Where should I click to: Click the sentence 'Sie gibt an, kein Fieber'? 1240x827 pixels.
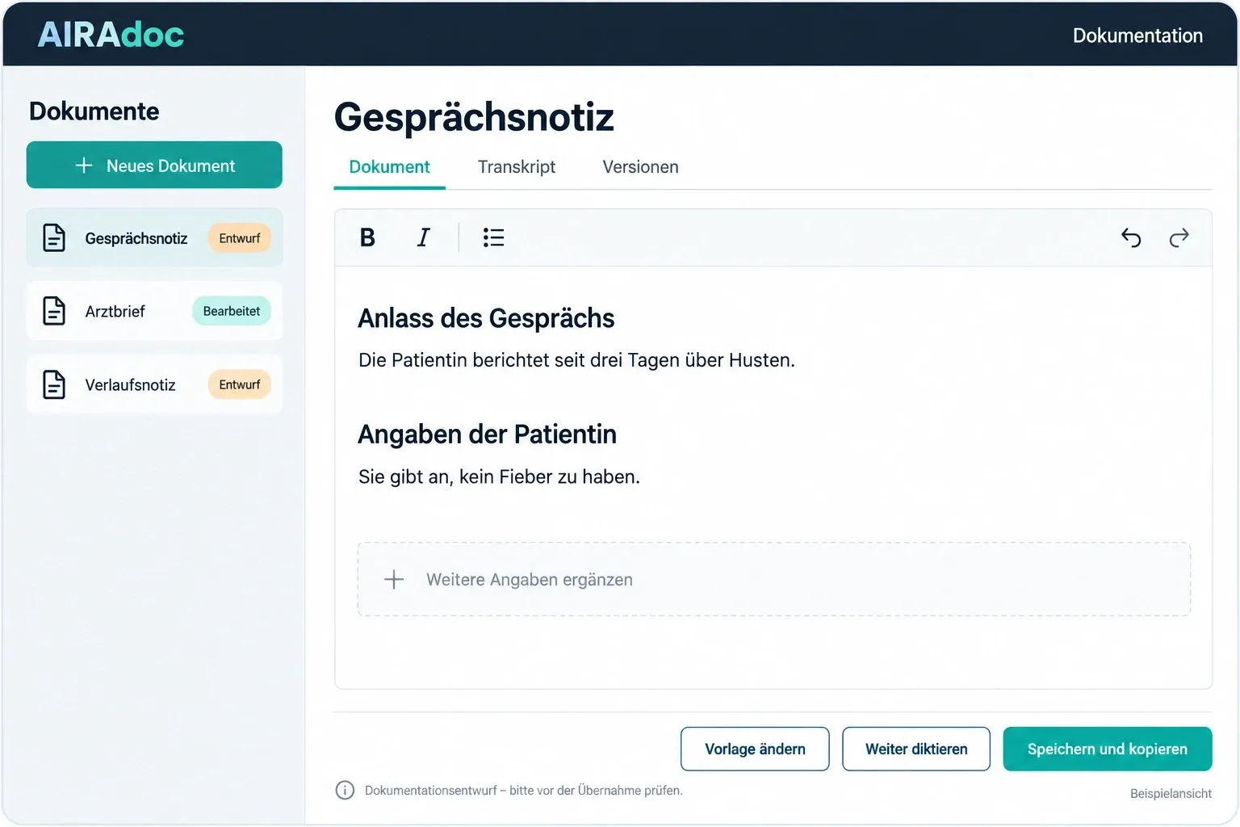(499, 476)
